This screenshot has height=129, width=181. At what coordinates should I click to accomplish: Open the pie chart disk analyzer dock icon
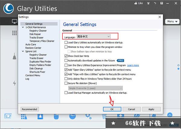coord(72,116)
